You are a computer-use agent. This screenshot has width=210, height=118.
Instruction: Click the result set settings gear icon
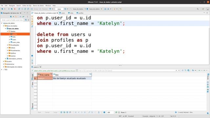(x=104, y=112)
